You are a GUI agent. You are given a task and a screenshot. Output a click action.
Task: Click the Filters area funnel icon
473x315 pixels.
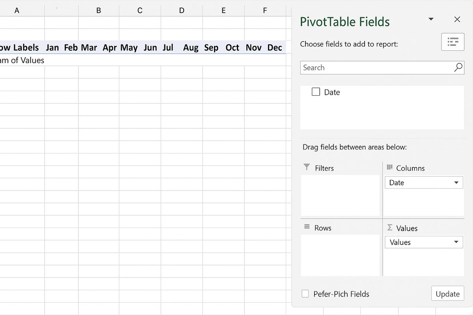point(307,167)
